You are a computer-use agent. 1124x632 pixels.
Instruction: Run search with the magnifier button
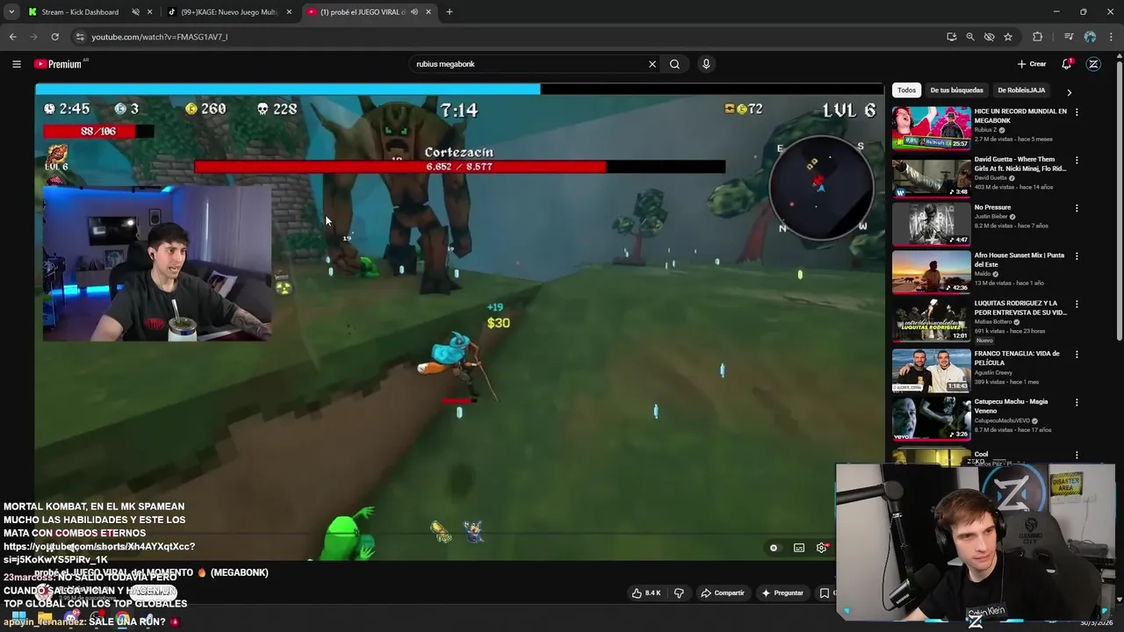pos(674,64)
